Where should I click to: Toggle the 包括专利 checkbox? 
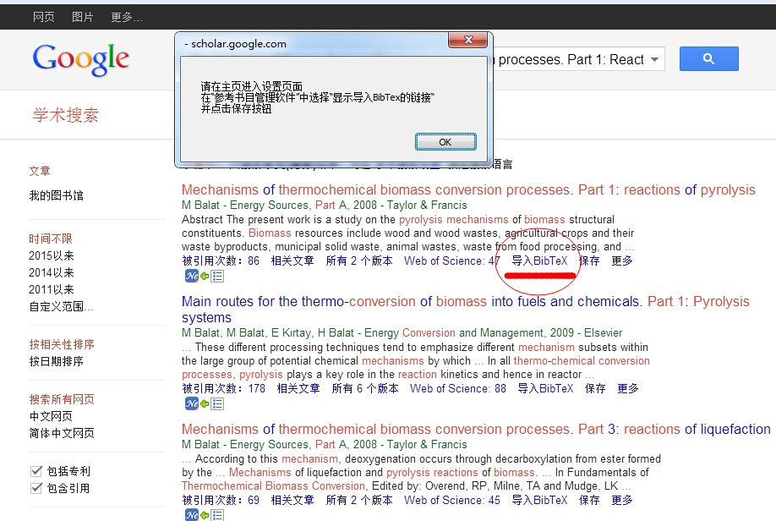36,471
